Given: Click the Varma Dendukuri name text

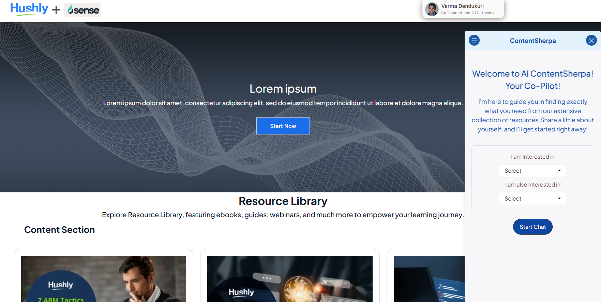Looking at the screenshot, I should pyautogui.click(x=462, y=6).
